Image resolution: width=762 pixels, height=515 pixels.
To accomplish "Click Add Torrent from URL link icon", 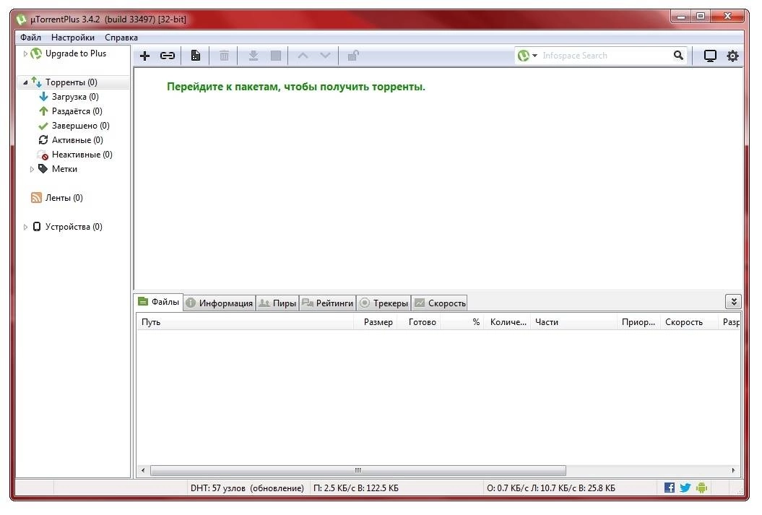I will 167,56.
